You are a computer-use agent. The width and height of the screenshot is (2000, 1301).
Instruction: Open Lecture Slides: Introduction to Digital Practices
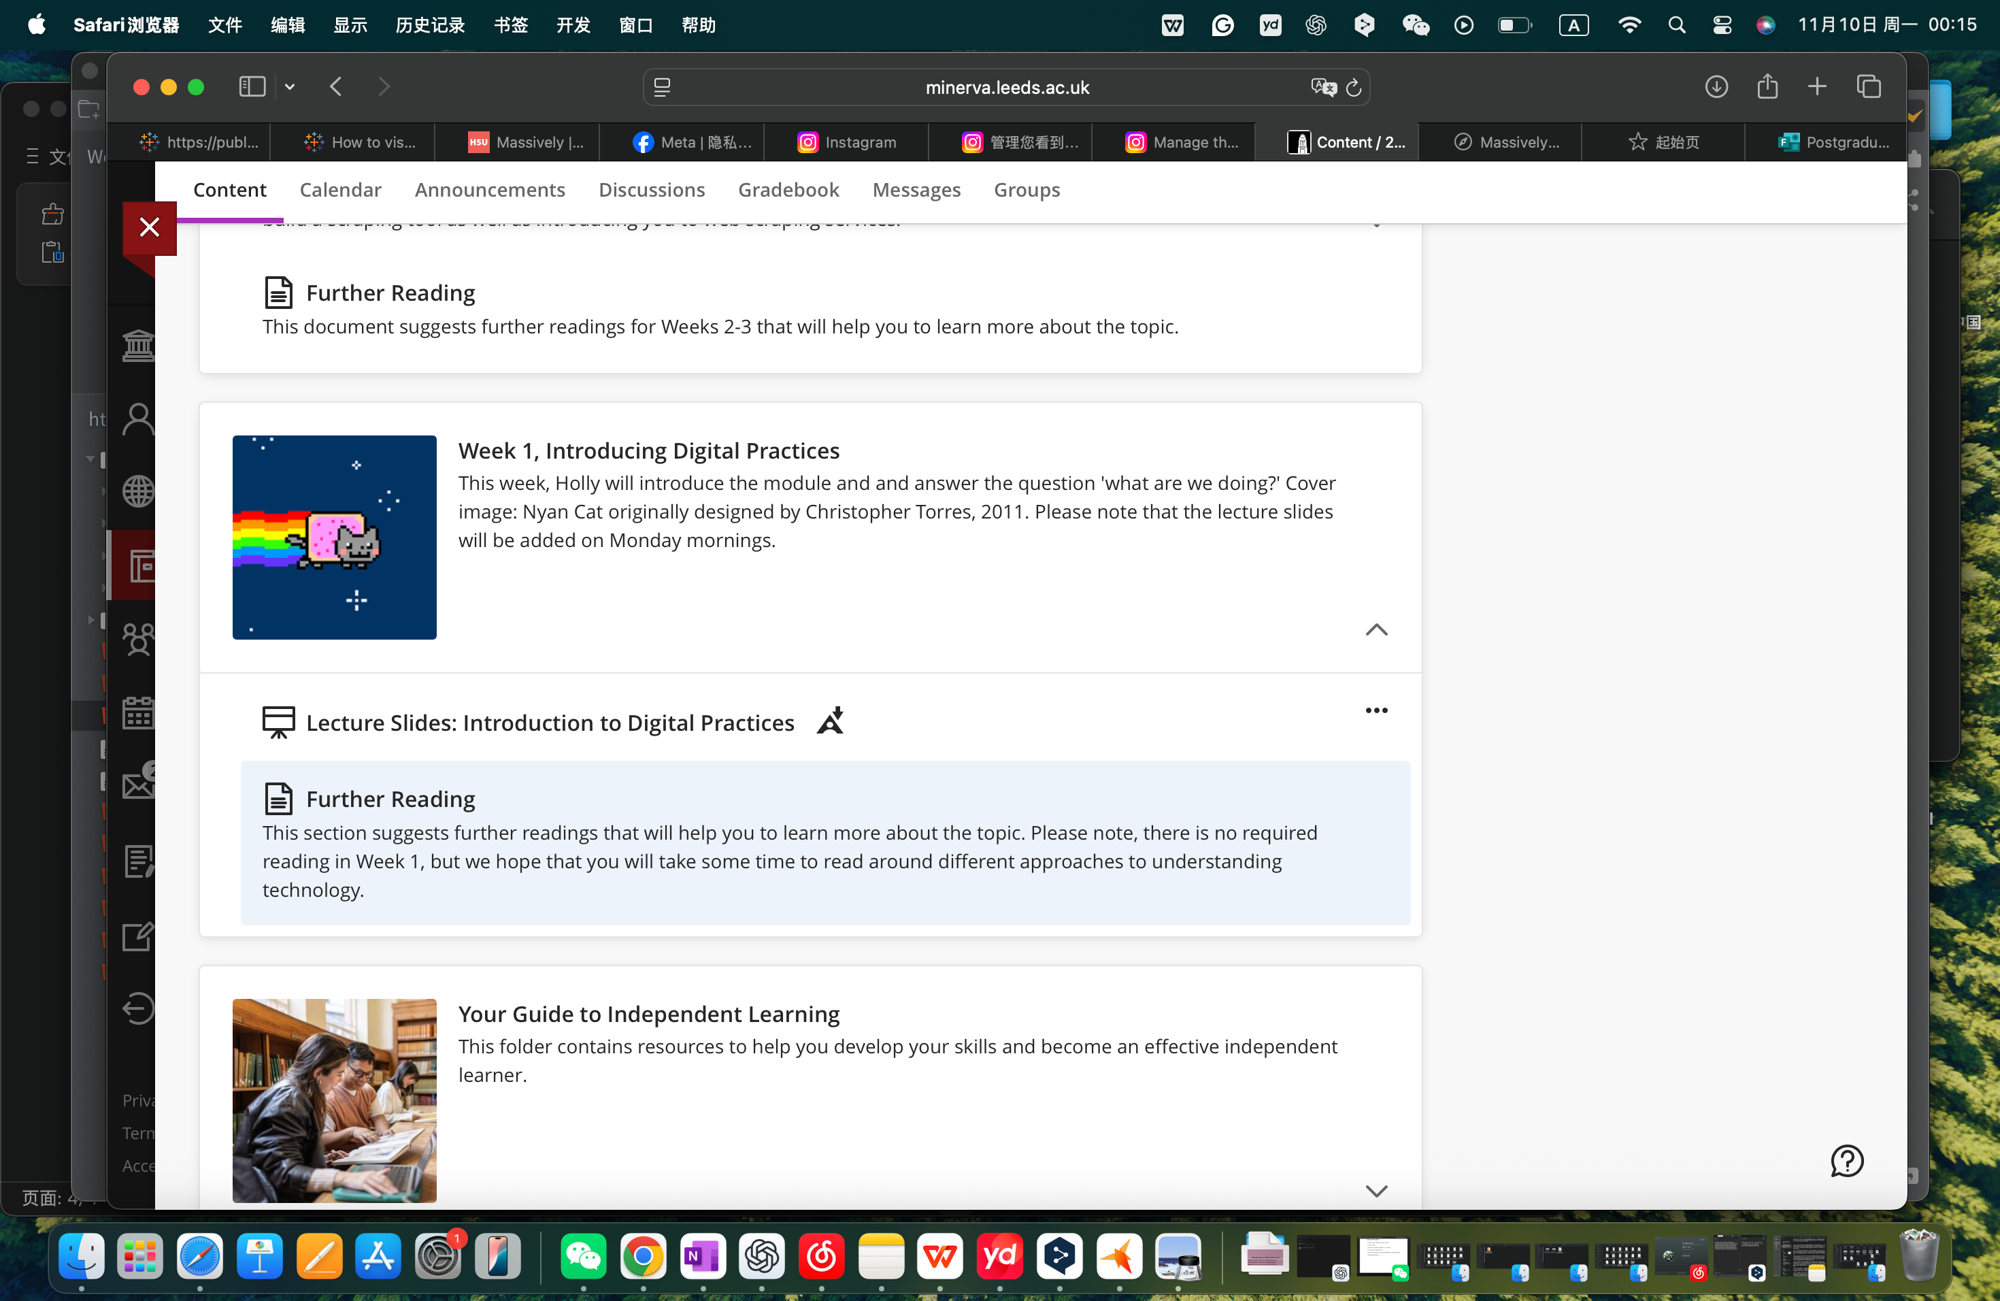550,723
